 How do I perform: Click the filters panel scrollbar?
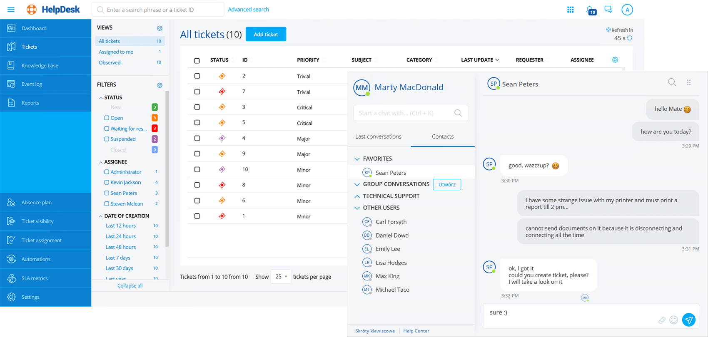pyautogui.click(x=167, y=168)
